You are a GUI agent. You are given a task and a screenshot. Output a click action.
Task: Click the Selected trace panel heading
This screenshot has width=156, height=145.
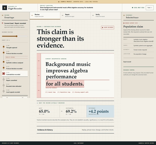132,18
